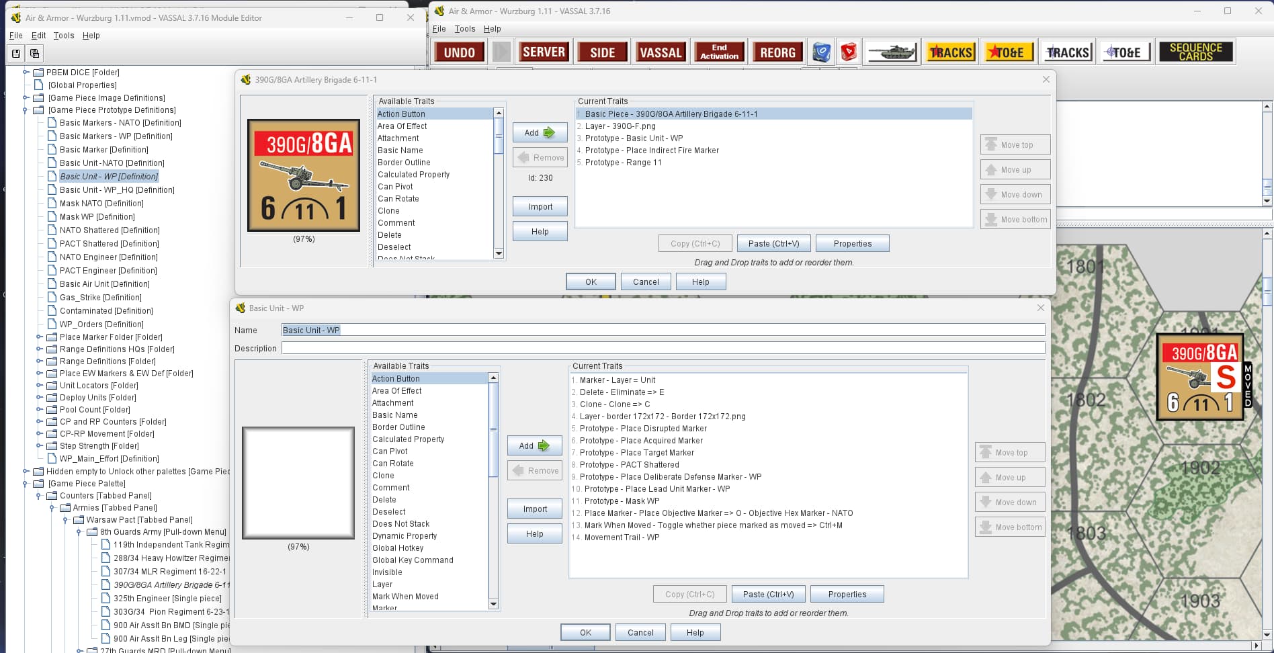
Task: Click the save-as icon in Module Editor
Action: [x=34, y=53]
